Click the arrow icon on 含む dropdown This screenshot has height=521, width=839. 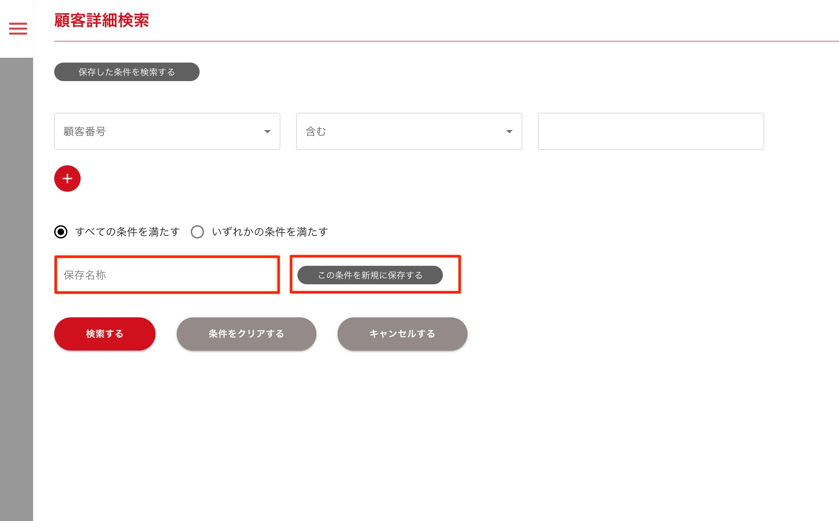[509, 132]
